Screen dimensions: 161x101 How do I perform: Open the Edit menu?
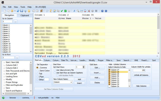(10, 7)
